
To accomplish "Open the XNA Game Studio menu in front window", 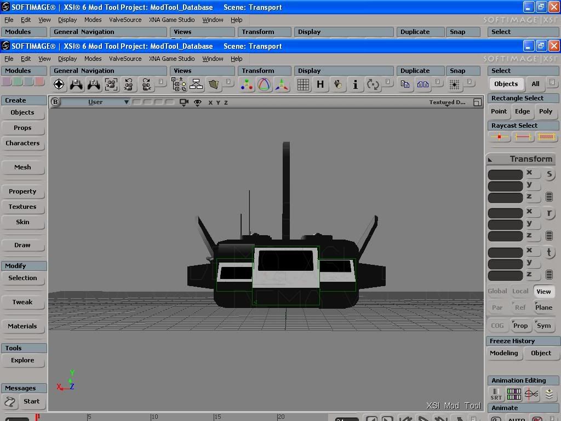I will pos(171,59).
